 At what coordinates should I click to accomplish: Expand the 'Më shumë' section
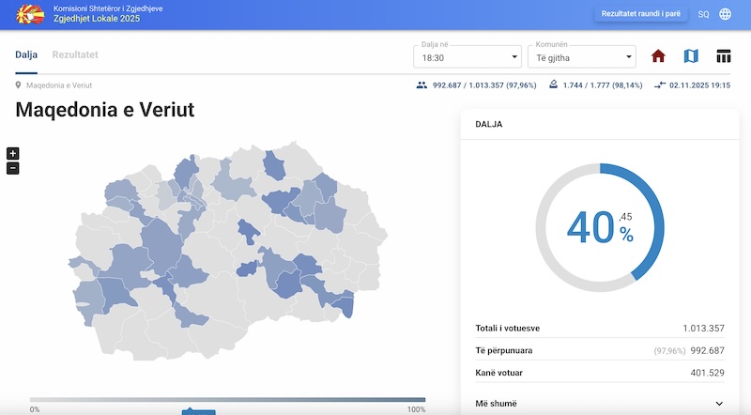(600, 404)
